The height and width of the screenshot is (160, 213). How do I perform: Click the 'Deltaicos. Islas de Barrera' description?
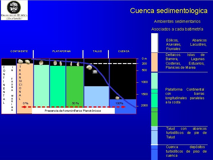pyautogui.click(x=185, y=61)
